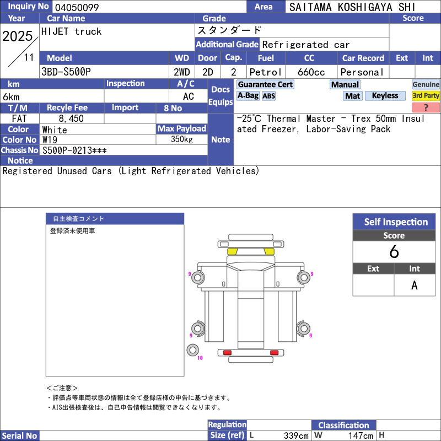Click the width value 147cm
This screenshot has height=441, width=441.
pos(361,435)
